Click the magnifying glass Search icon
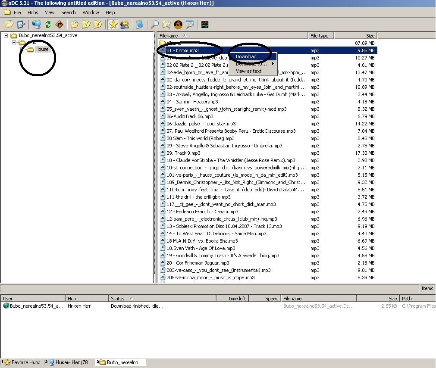436x368 pixels. click(154, 25)
